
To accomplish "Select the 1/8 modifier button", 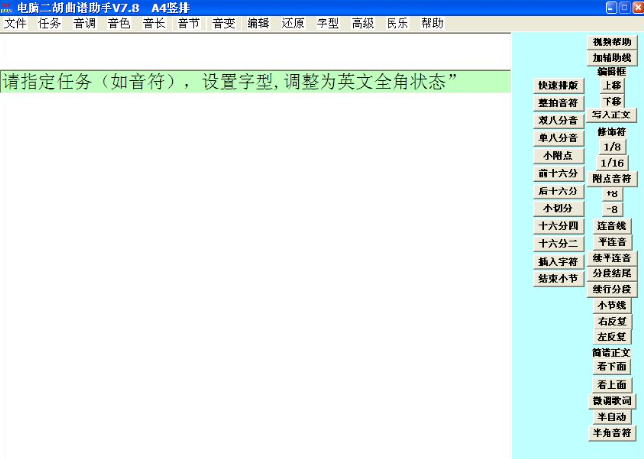I will pos(612,147).
